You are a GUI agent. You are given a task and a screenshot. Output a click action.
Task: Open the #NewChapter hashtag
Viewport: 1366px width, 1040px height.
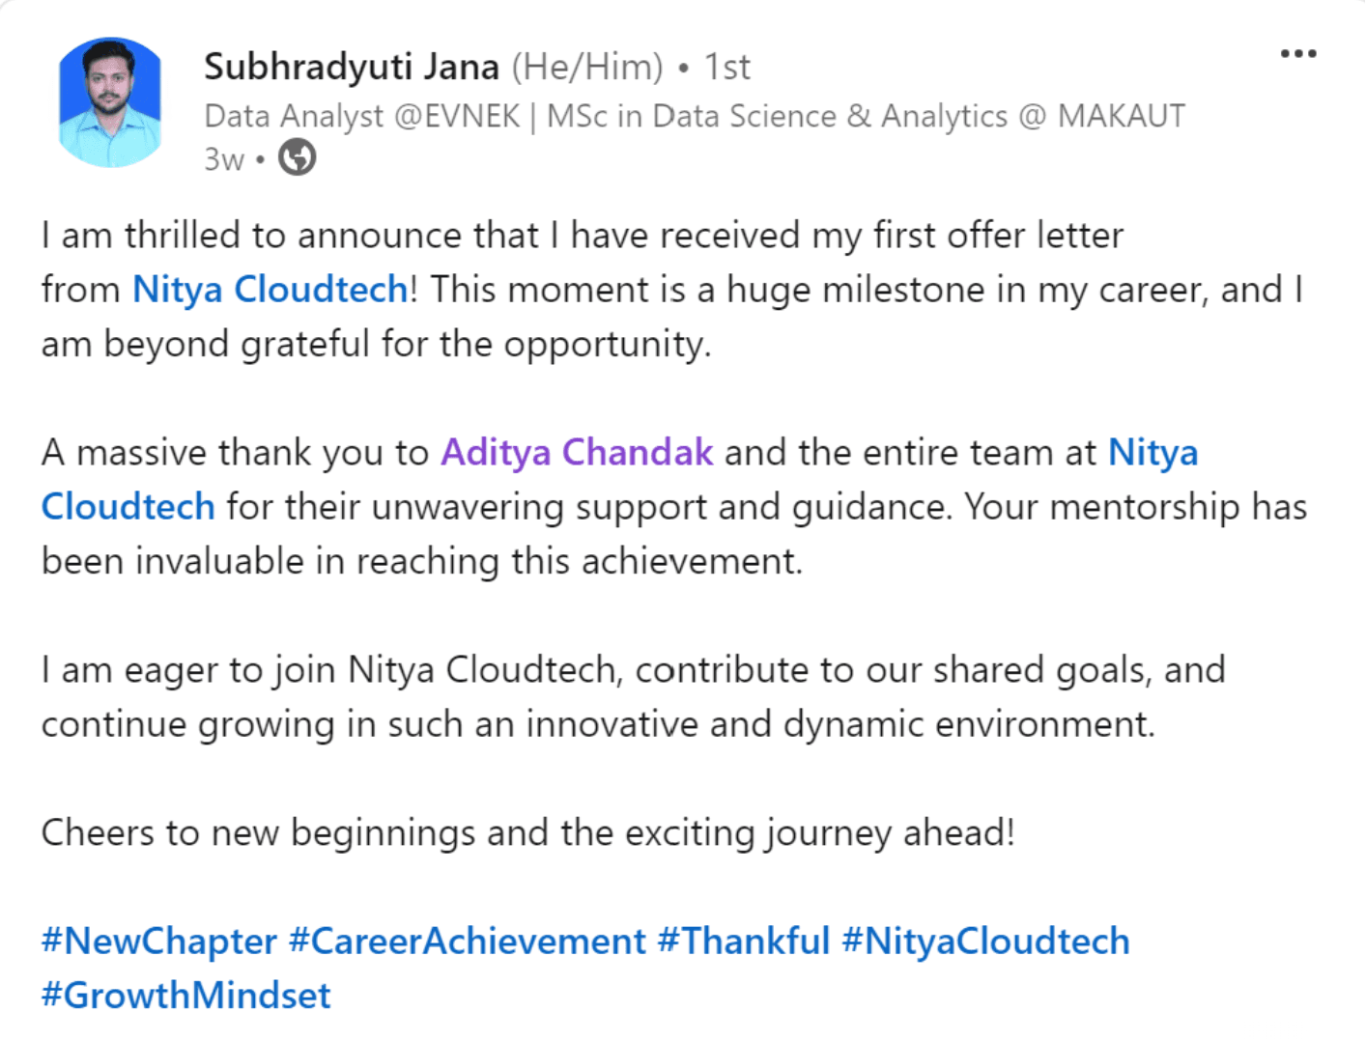pos(158,942)
